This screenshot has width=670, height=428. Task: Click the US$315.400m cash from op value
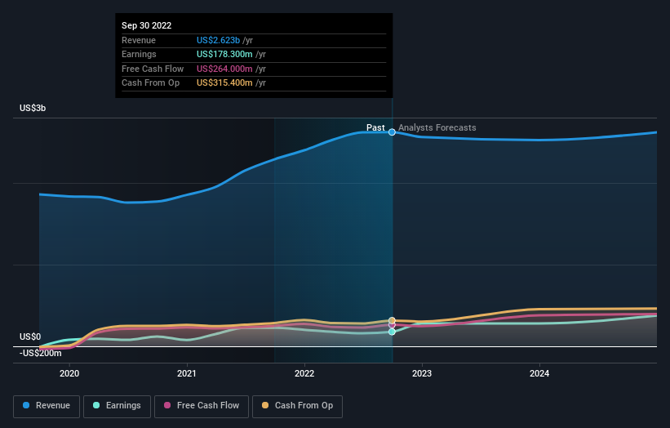click(x=224, y=83)
